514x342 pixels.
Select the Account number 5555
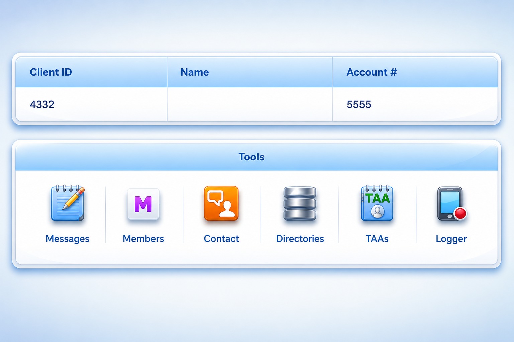[x=359, y=105]
